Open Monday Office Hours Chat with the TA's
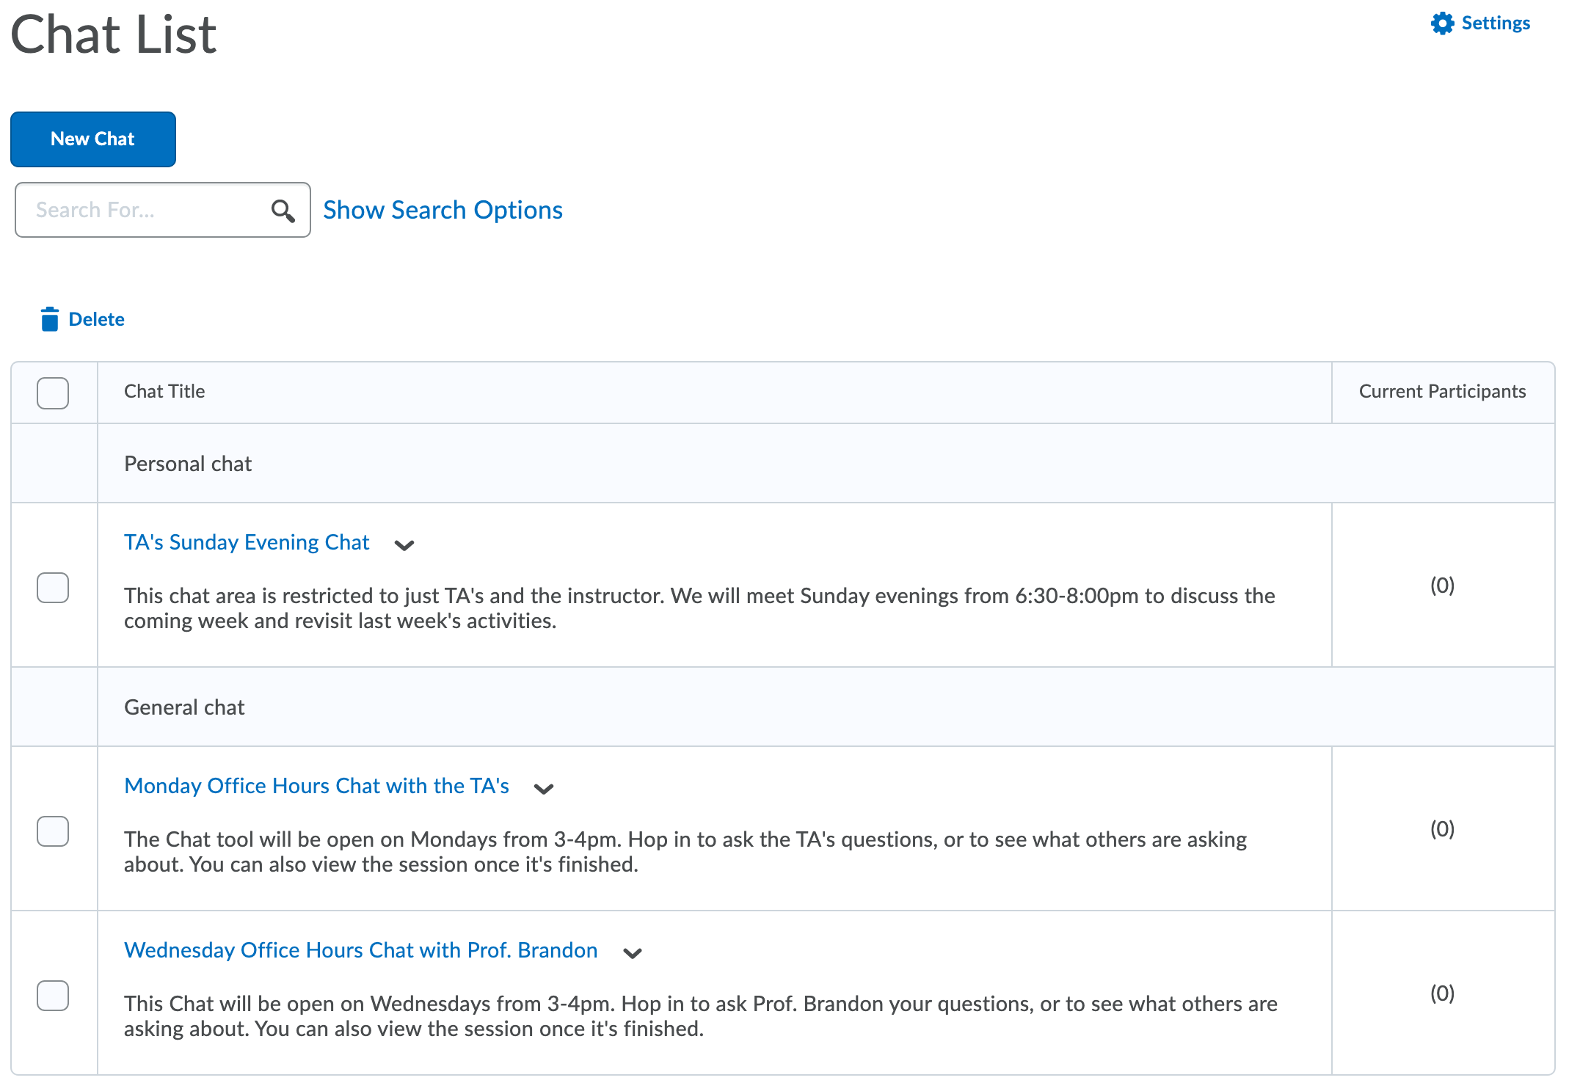Viewport: 1569px width, 1083px height. (x=316, y=786)
